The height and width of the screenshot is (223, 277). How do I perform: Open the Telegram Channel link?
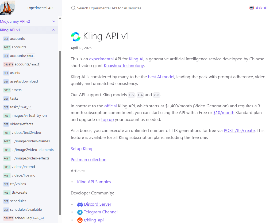coord(101,212)
